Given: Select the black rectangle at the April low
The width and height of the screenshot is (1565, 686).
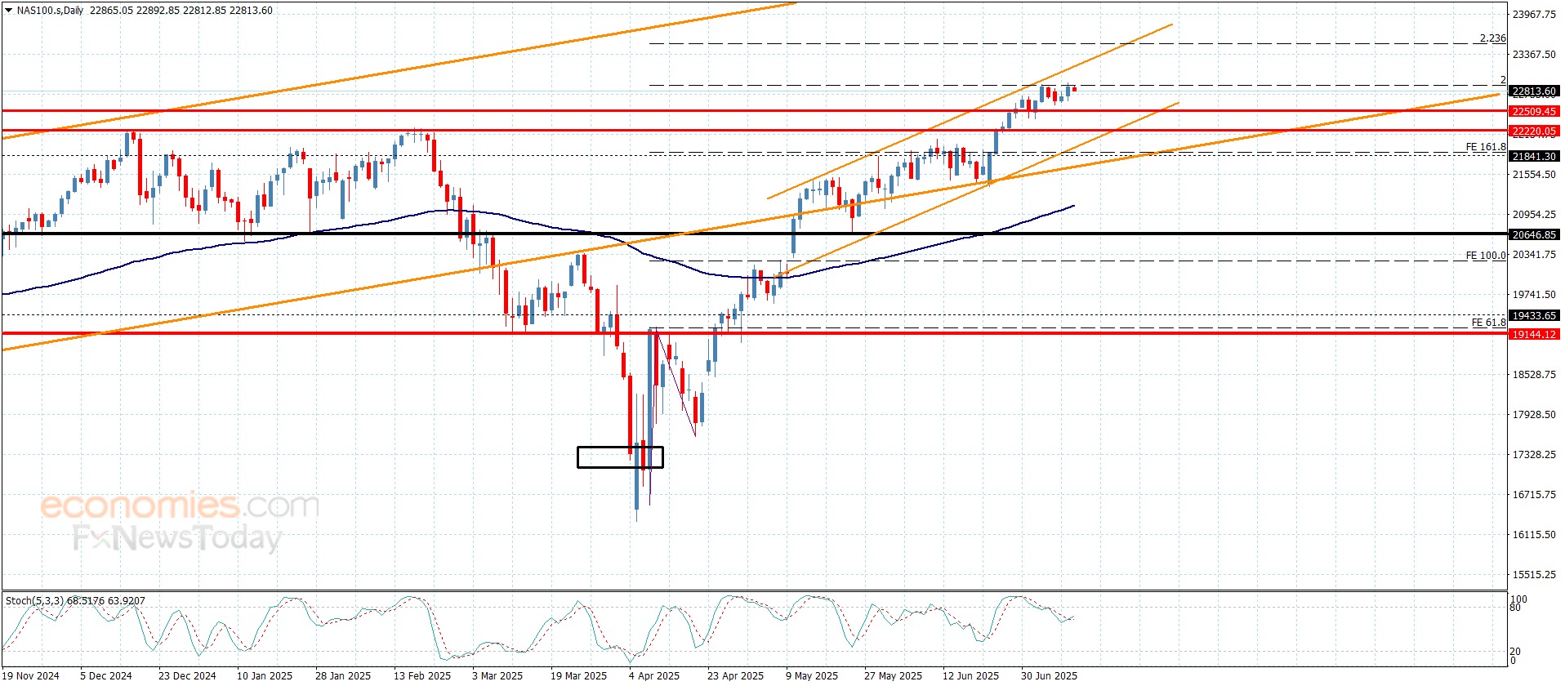Looking at the screenshot, I should click(620, 457).
